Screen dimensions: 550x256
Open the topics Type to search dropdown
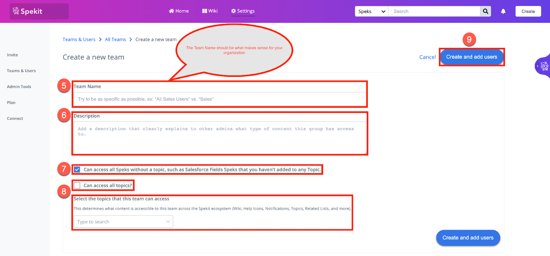point(123,222)
